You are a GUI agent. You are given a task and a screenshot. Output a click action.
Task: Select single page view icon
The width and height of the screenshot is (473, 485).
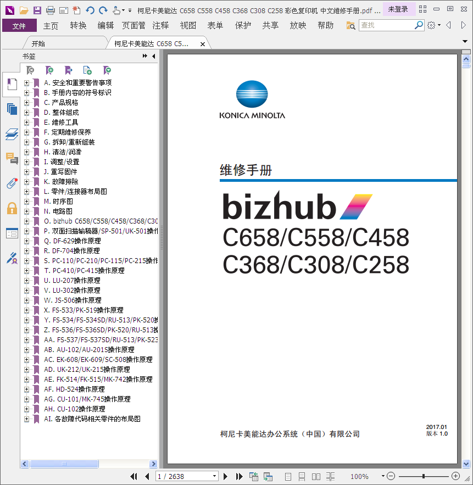click(x=288, y=476)
